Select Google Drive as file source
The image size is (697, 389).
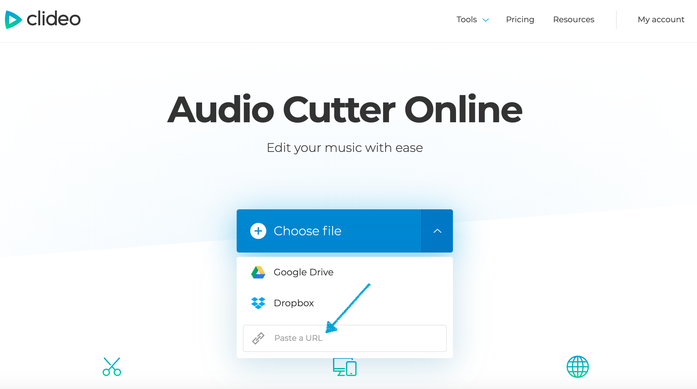tap(303, 272)
